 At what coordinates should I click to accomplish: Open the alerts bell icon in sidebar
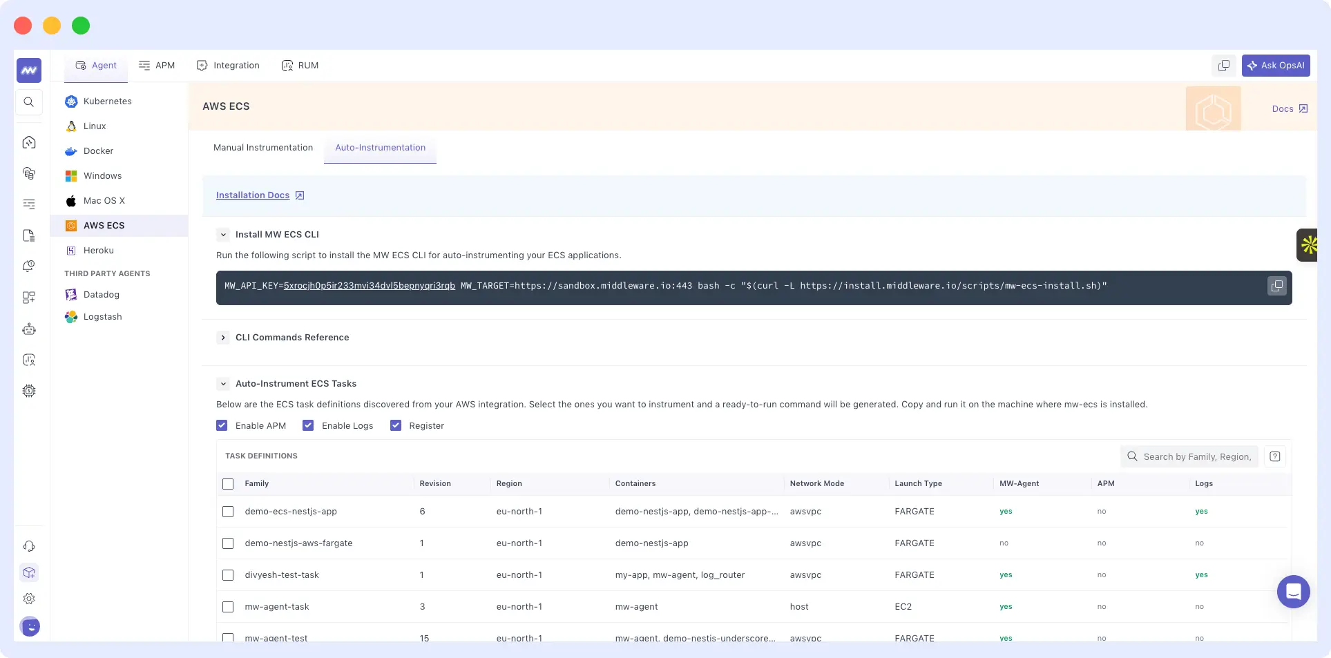pos(29,266)
